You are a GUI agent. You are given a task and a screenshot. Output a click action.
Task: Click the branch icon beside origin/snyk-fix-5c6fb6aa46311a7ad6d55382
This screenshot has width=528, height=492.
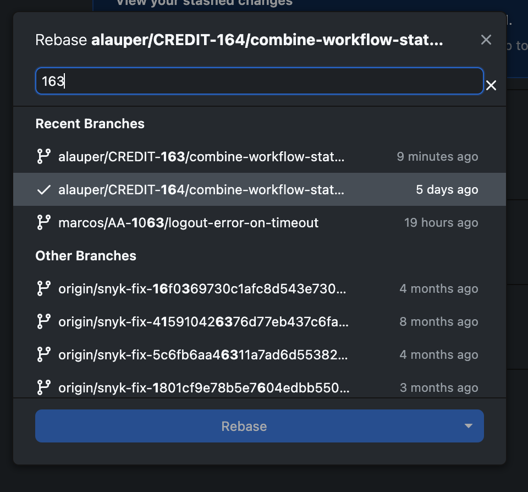tap(43, 354)
